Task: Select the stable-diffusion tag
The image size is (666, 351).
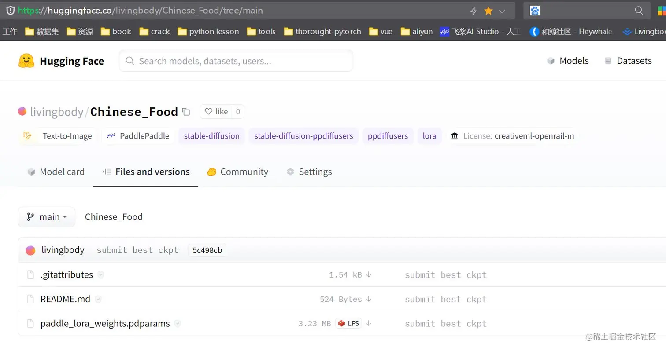Action: (212, 136)
